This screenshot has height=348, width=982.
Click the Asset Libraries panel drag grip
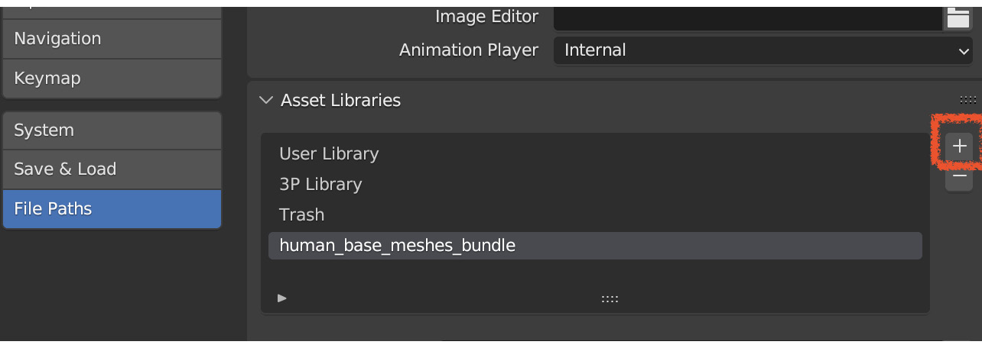(x=968, y=100)
